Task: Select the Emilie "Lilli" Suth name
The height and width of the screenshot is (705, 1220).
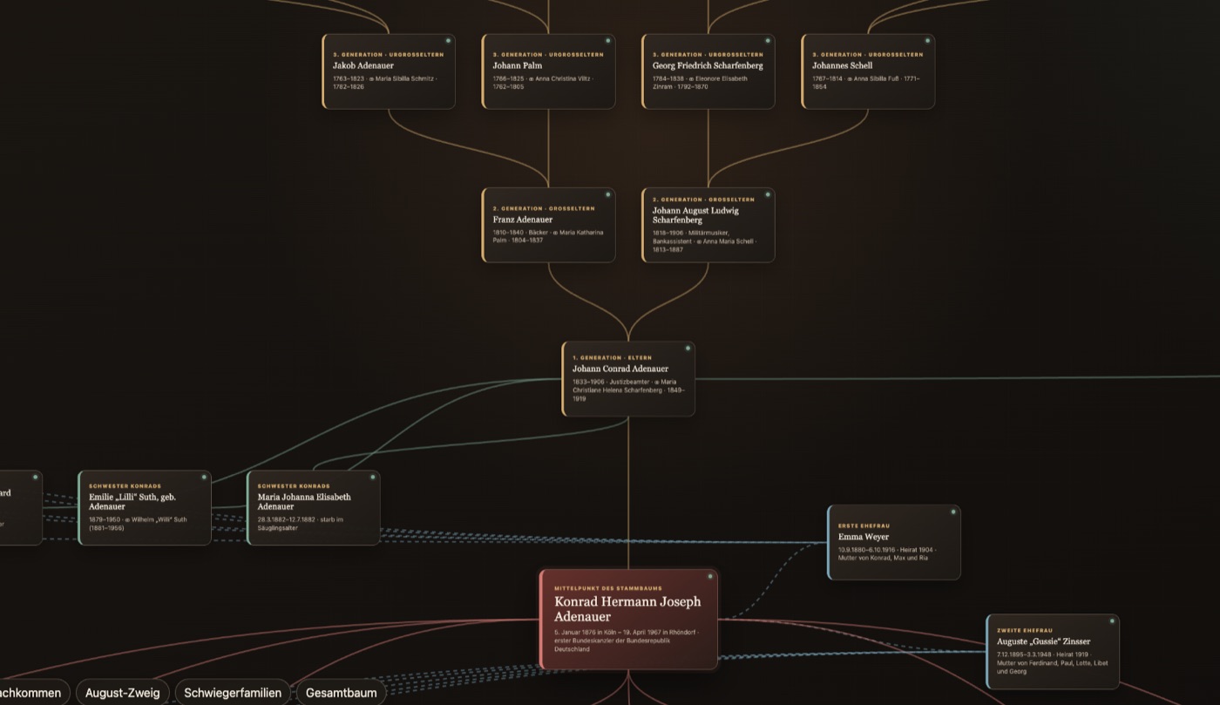Action: click(x=132, y=502)
